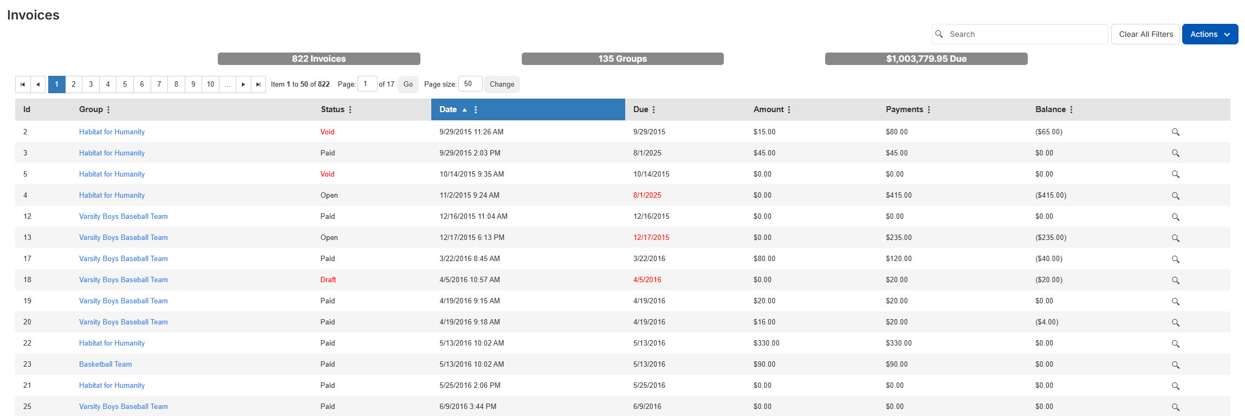Open the Status column options menu
Screen dimensions: 1245x416
350,109
